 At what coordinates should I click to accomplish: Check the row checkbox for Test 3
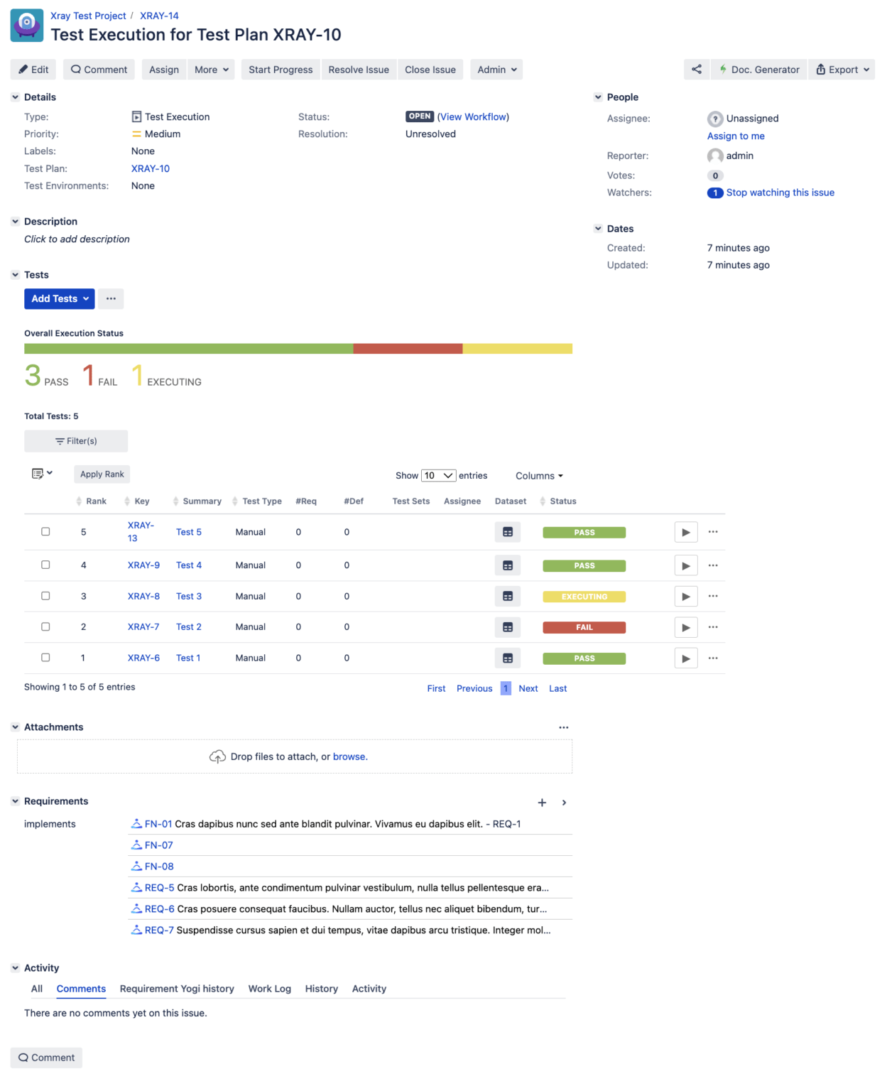45,595
